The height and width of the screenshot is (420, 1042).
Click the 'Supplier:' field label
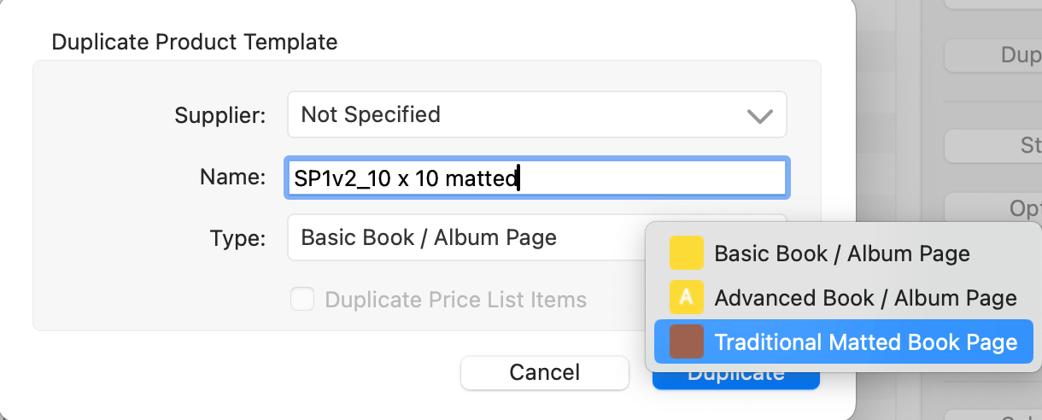pos(220,115)
